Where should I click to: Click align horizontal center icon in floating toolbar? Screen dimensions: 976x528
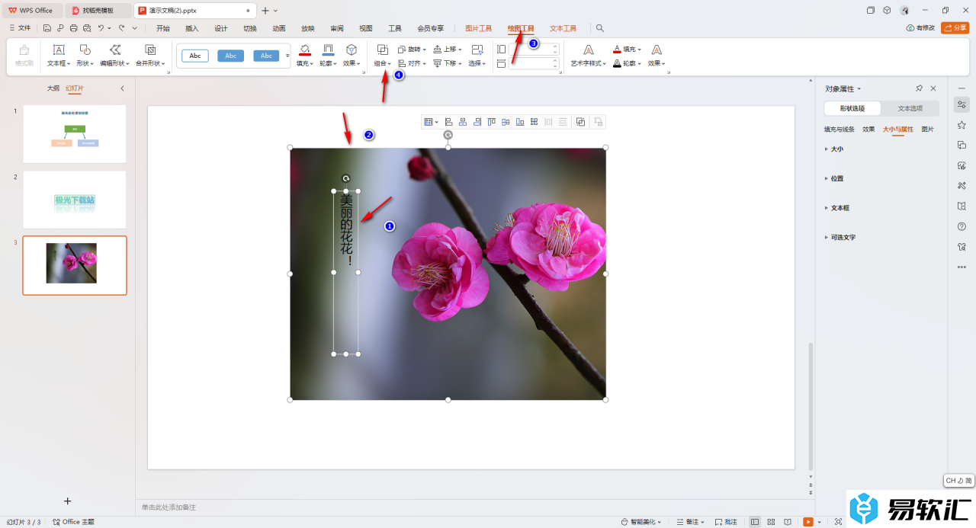(463, 122)
